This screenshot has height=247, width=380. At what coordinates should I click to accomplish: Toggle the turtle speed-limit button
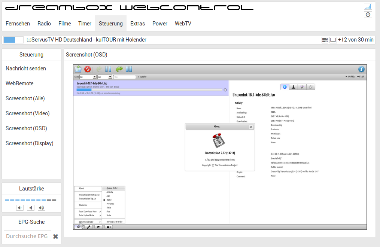coord(98,227)
